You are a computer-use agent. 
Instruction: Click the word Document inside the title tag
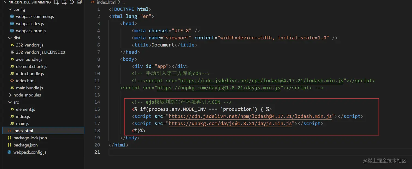pyautogui.click(x=163, y=45)
